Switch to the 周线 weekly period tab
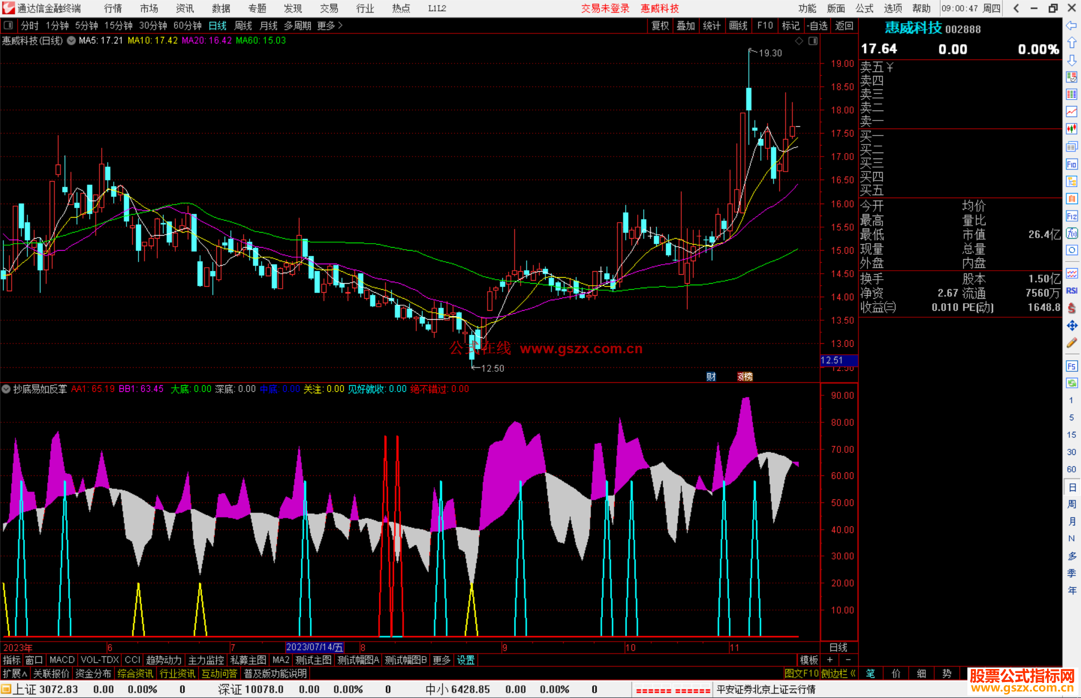Image resolution: width=1081 pixels, height=698 pixels. click(x=243, y=26)
